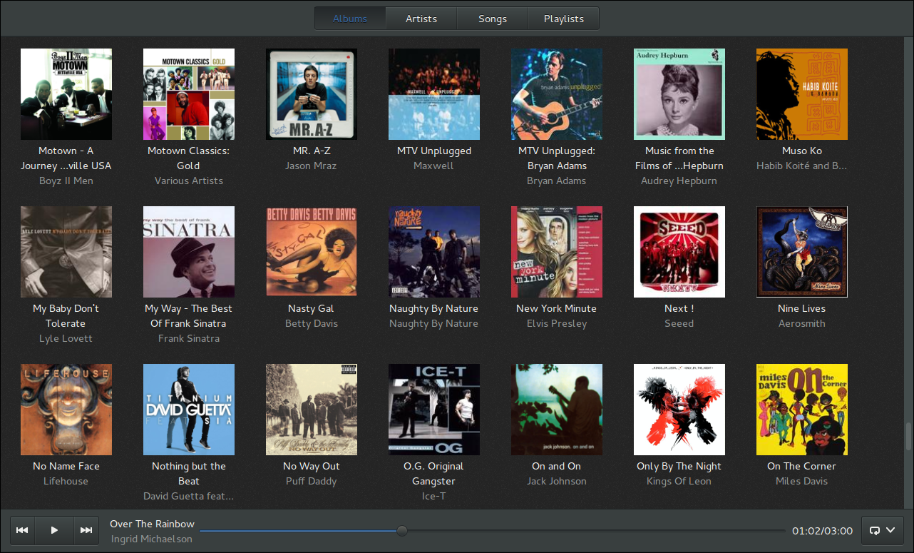The height and width of the screenshot is (553, 914).
Task: Click the 'Ice-T' artist label
Action: coord(434,496)
